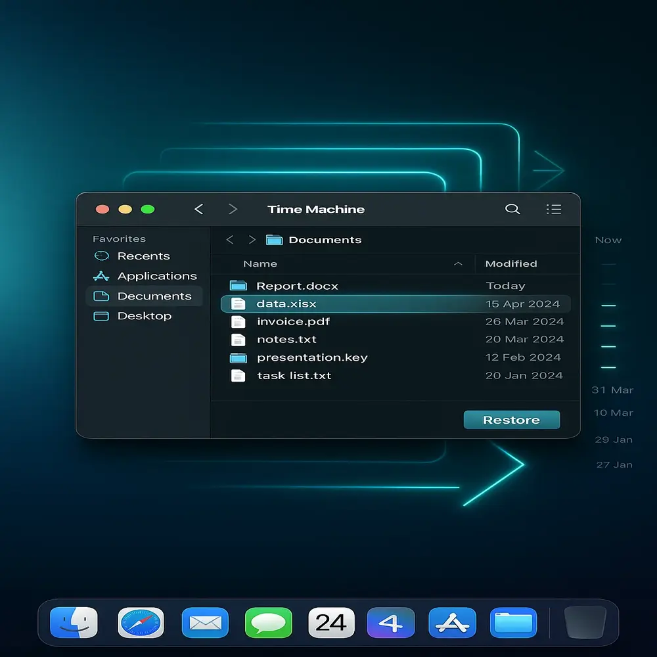Viewport: 657px width, 657px height.
Task: Click the Desktop sidebar icon
Action: (101, 316)
